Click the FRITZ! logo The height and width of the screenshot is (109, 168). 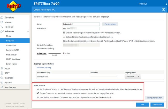(13, 6)
